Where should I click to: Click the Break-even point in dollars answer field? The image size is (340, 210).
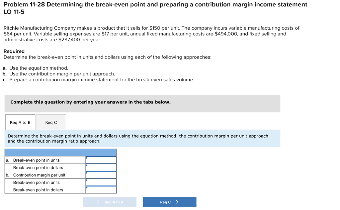pos(101,167)
